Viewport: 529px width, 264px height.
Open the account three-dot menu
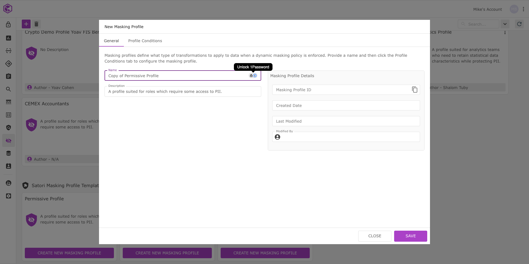(x=523, y=9)
